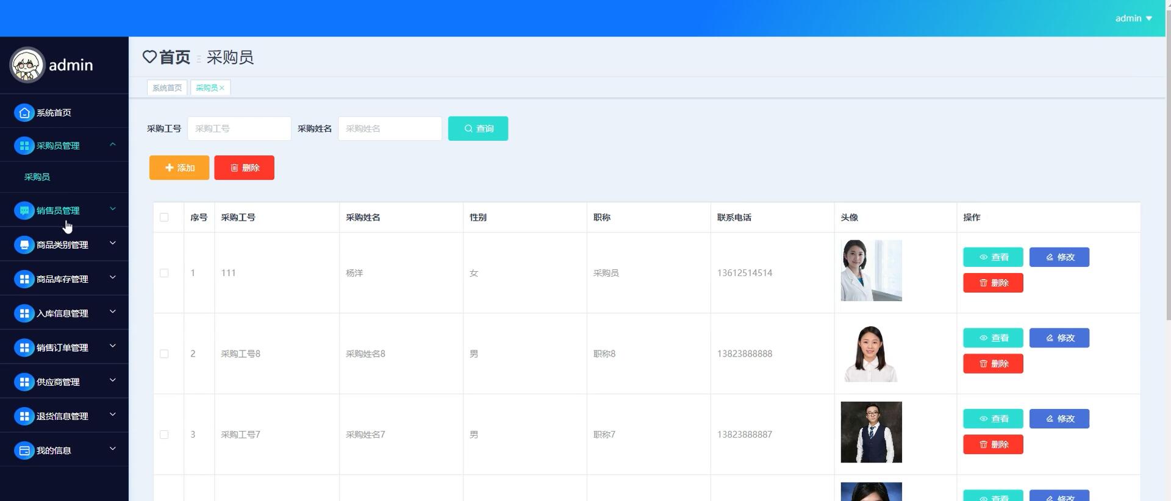Click the grid icon beside 采购员管理
1171x501 pixels.
tap(24, 146)
